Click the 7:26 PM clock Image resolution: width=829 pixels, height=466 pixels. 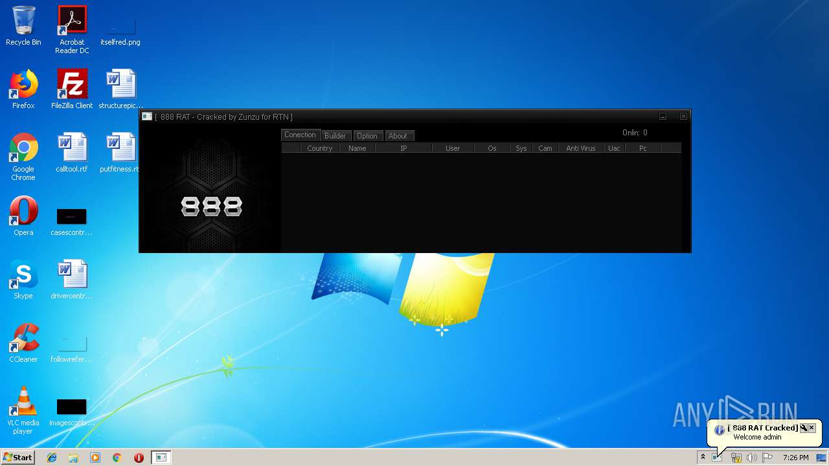(795, 458)
